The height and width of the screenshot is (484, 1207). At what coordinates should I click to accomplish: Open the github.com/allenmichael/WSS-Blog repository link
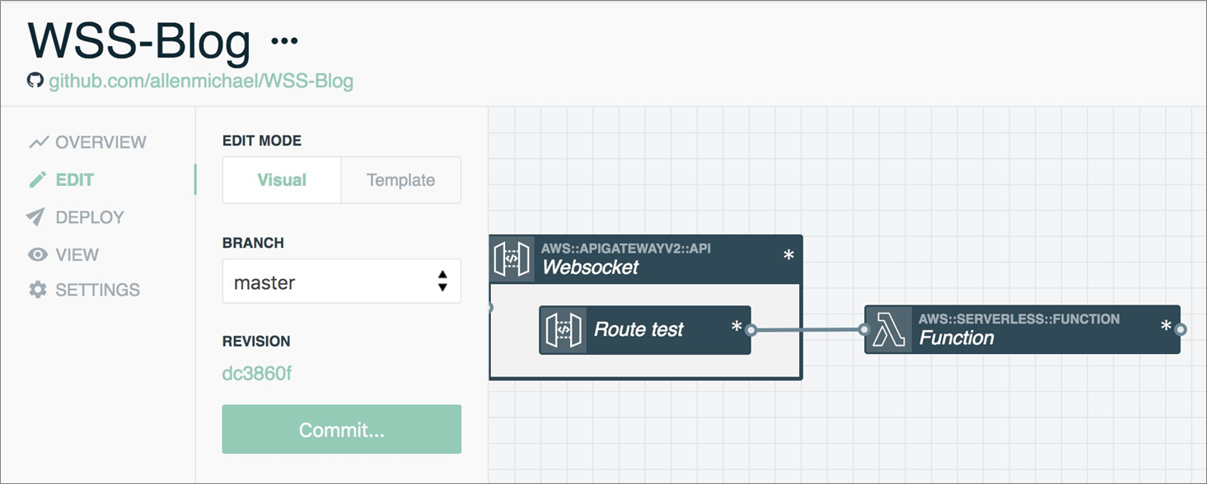coord(201,81)
